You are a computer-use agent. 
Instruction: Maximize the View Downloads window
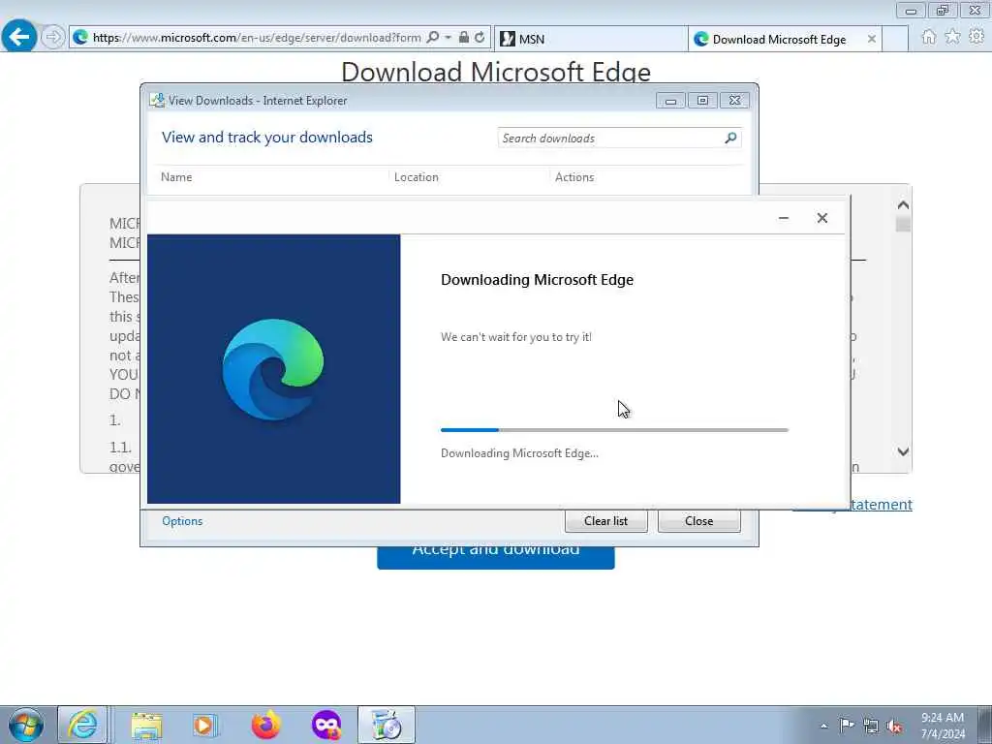[x=702, y=101]
